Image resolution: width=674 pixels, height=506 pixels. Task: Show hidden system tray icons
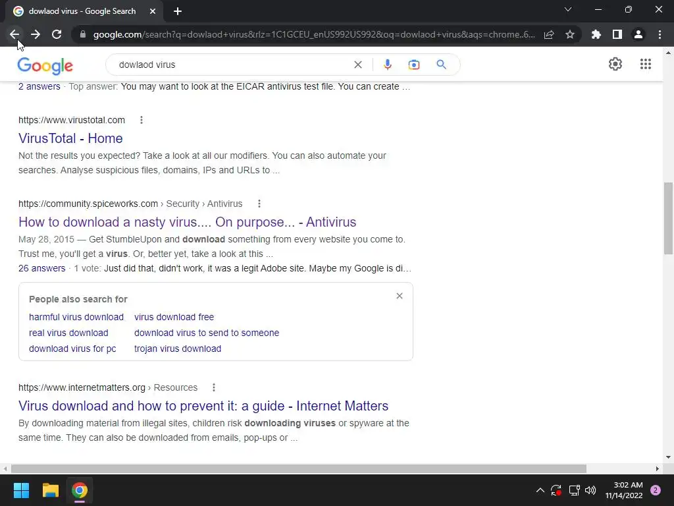click(x=540, y=490)
